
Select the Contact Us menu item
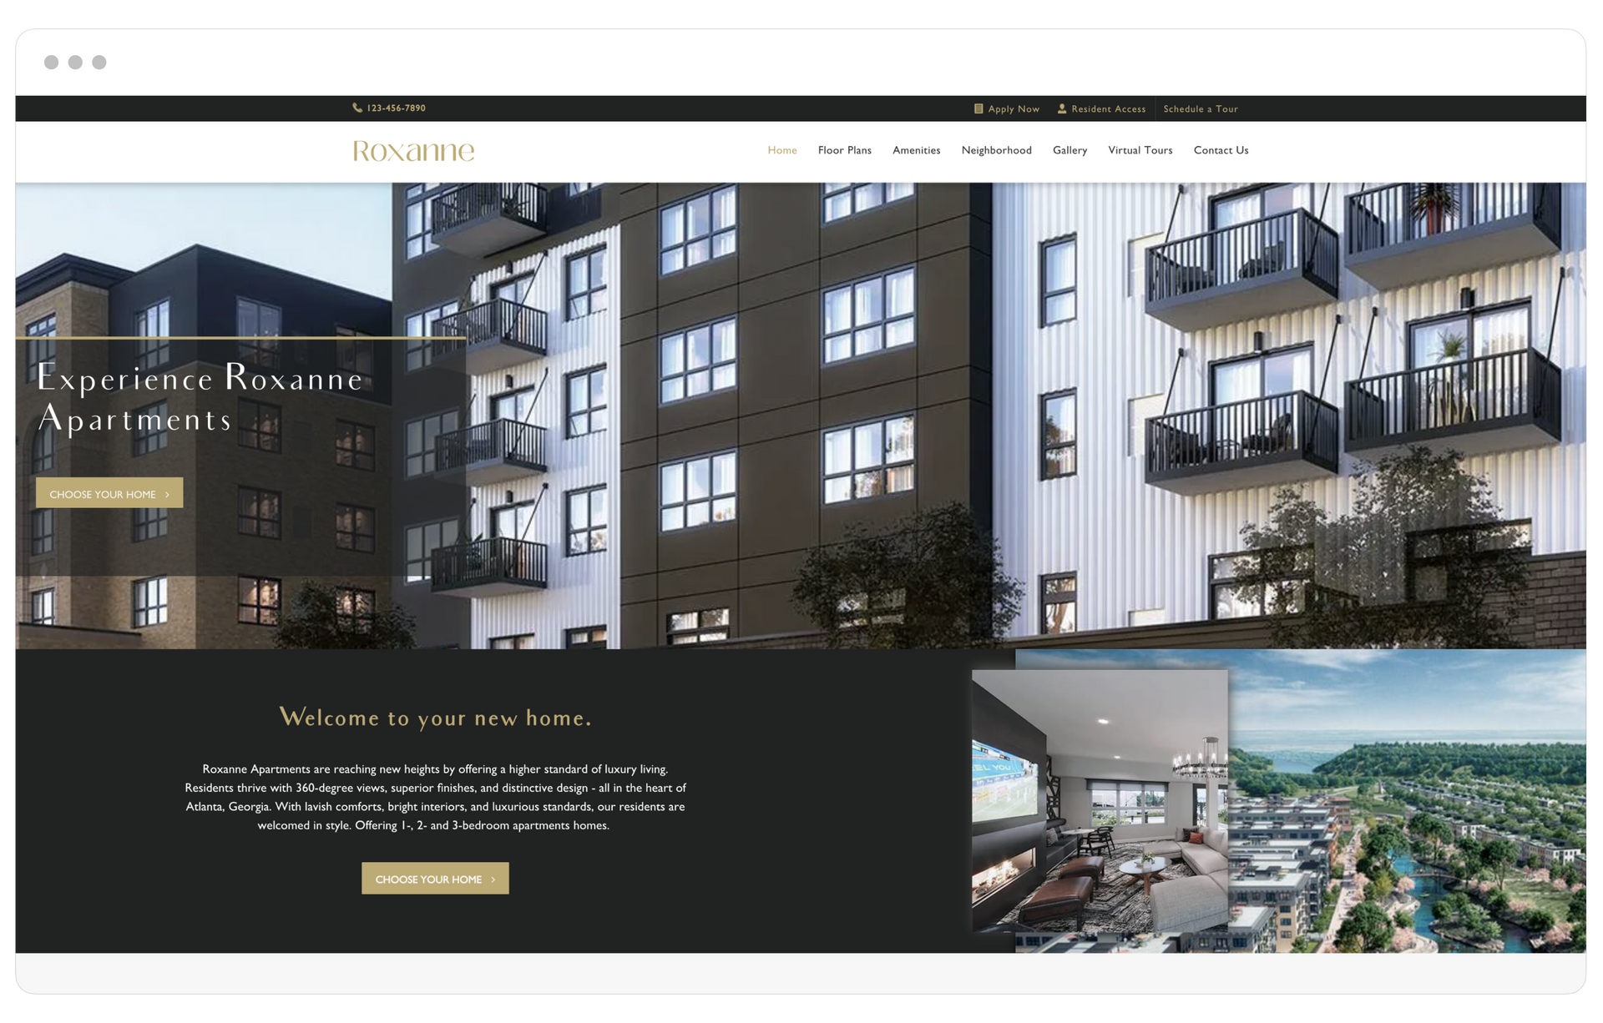[x=1221, y=149]
